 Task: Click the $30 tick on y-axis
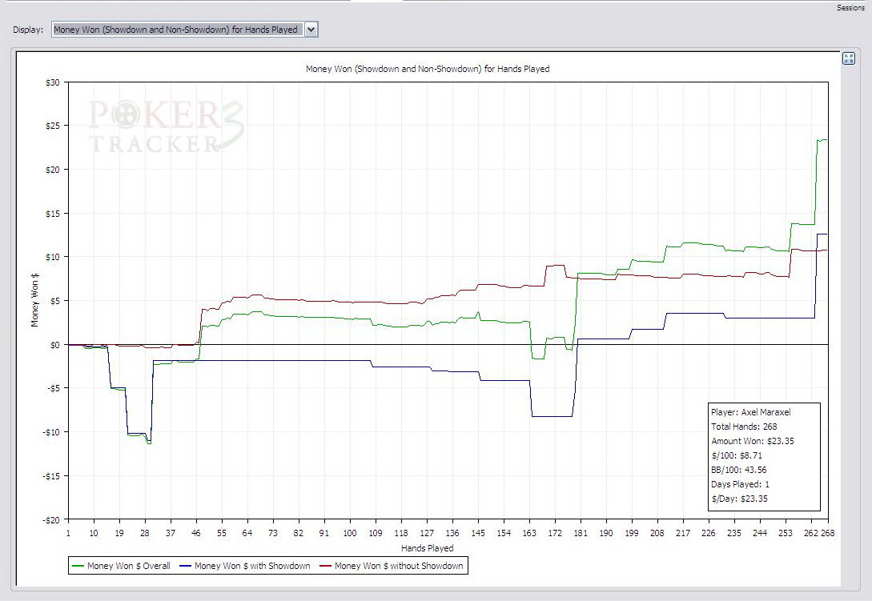(52, 82)
